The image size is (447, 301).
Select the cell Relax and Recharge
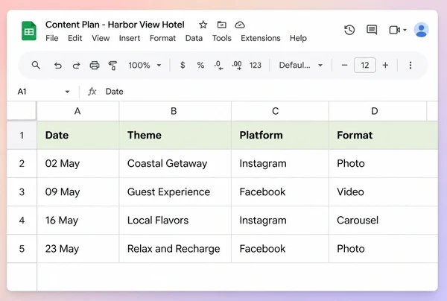pyautogui.click(x=175, y=249)
